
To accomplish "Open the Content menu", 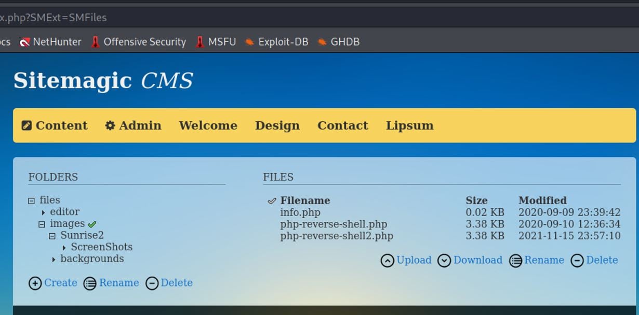I will click(55, 125).
